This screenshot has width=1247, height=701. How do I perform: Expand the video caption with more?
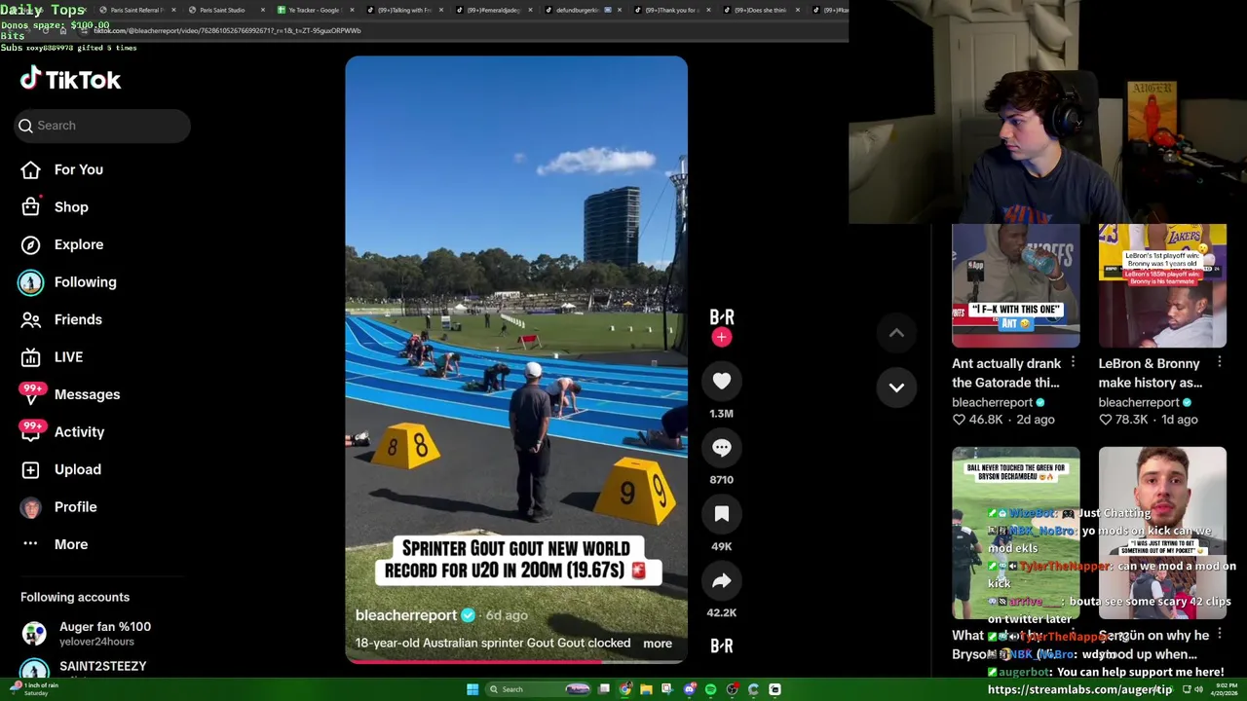(x=658, y=643)
